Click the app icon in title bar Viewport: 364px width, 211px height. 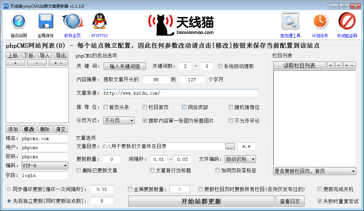pyautogui.click(x=6, y=6)
